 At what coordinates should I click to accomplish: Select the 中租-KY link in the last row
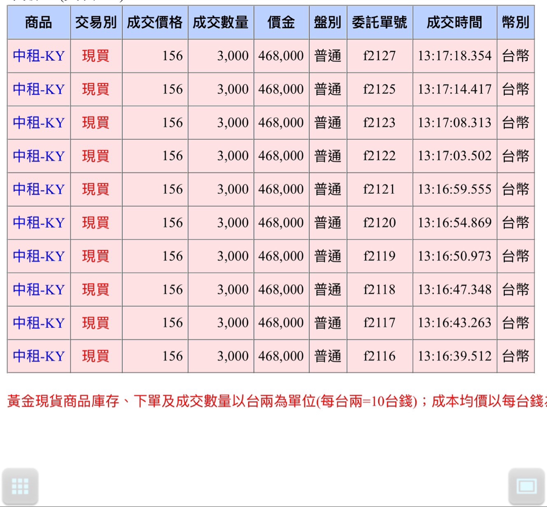(38, 356)
